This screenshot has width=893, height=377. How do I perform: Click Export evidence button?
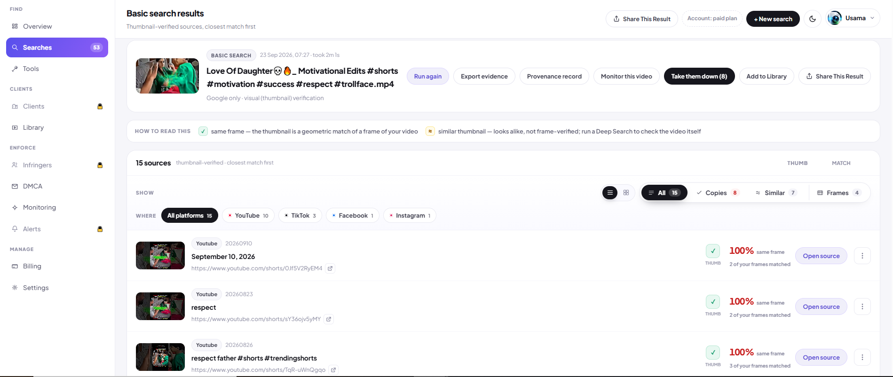point(484,76)
